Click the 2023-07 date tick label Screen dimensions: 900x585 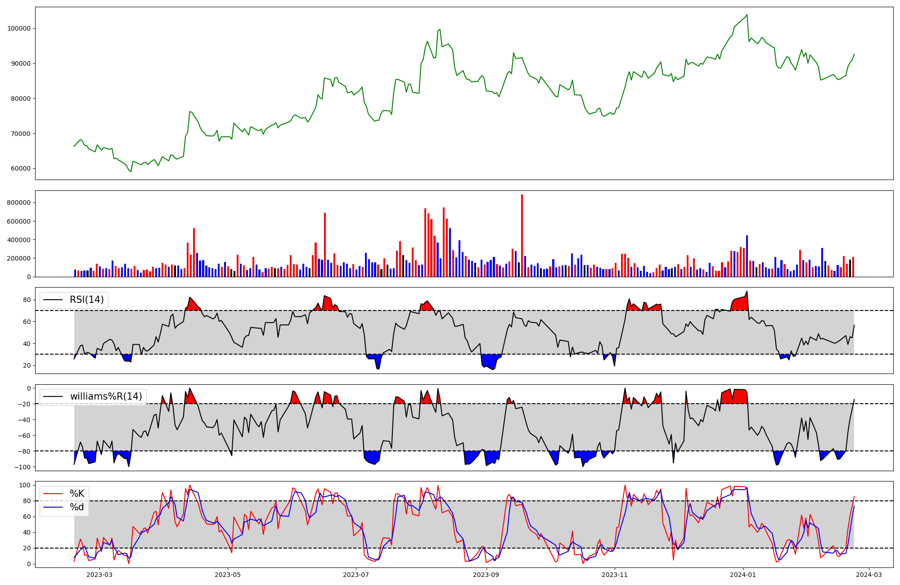click(356, 575)
